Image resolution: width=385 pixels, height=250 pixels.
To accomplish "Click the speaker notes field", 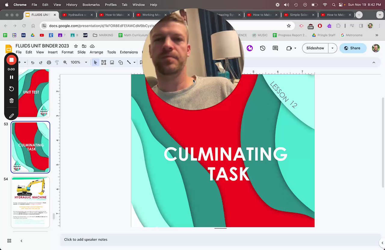I will [220, 239].
